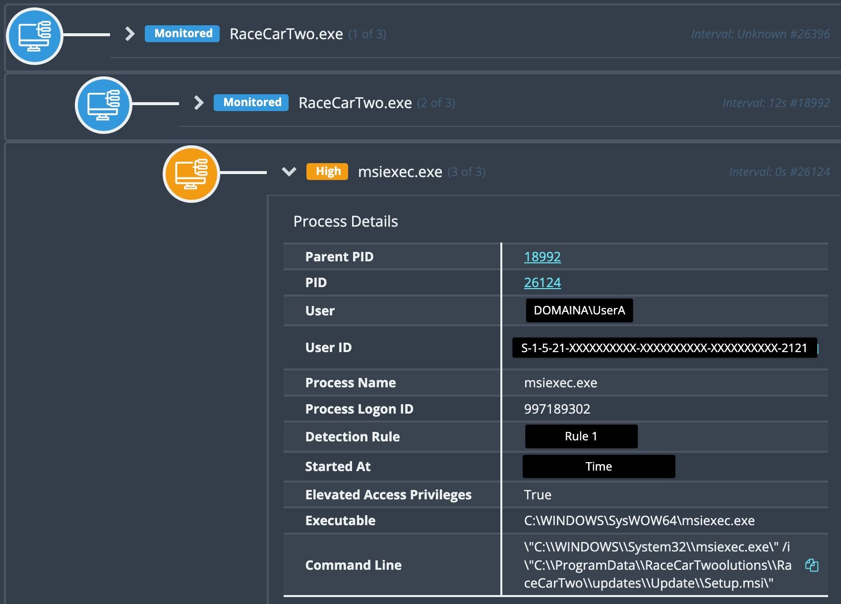Expand the first RaceCarTwo.exe (1 of 3) row
The width and height of the screenshot is (841, 604).
[x=130, y=34]
